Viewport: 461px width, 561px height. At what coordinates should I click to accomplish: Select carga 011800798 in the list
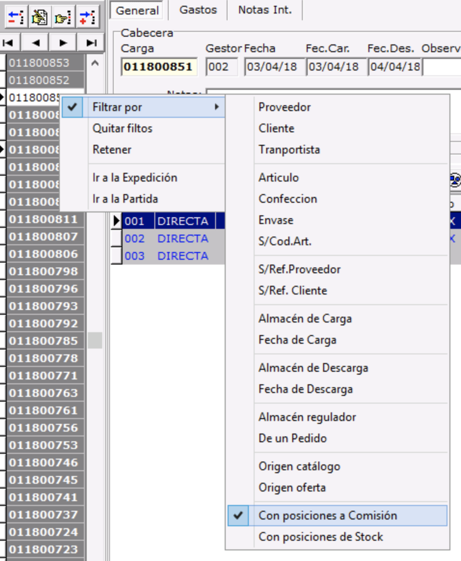pos(43,271)
